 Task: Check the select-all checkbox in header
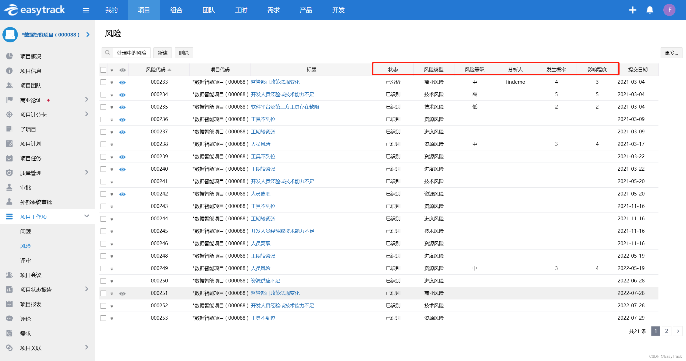coord(103,70)
